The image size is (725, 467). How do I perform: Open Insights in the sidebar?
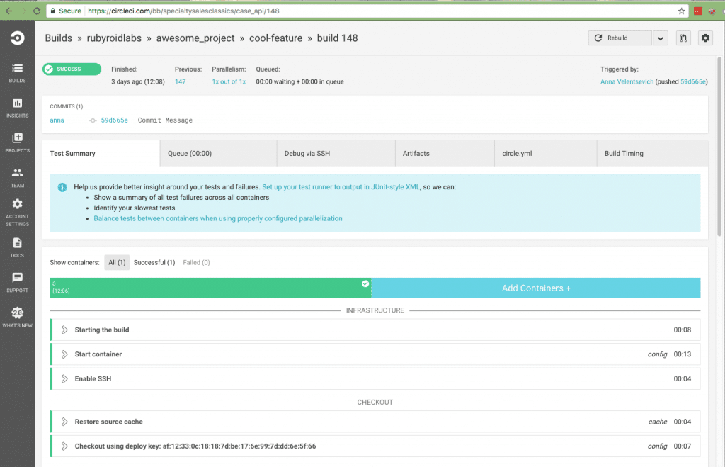coord(17,108)
